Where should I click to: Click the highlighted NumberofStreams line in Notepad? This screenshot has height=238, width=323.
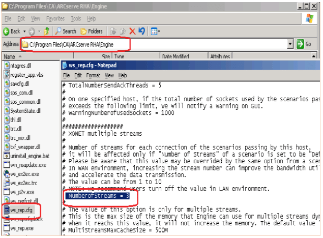[97, 195]
